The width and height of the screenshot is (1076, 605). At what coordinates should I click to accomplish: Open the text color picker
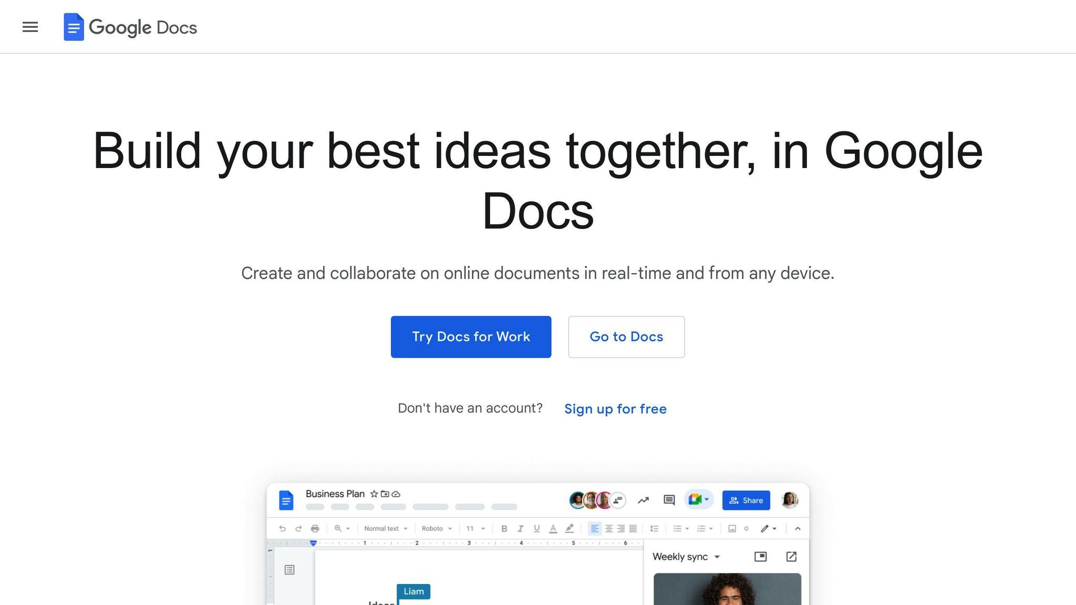(x=553, y=528)
